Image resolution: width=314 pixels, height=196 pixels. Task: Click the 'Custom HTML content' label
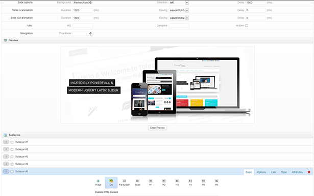[106, 192]
